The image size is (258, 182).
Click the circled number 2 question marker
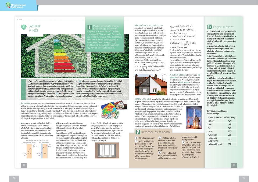(136, 141)
